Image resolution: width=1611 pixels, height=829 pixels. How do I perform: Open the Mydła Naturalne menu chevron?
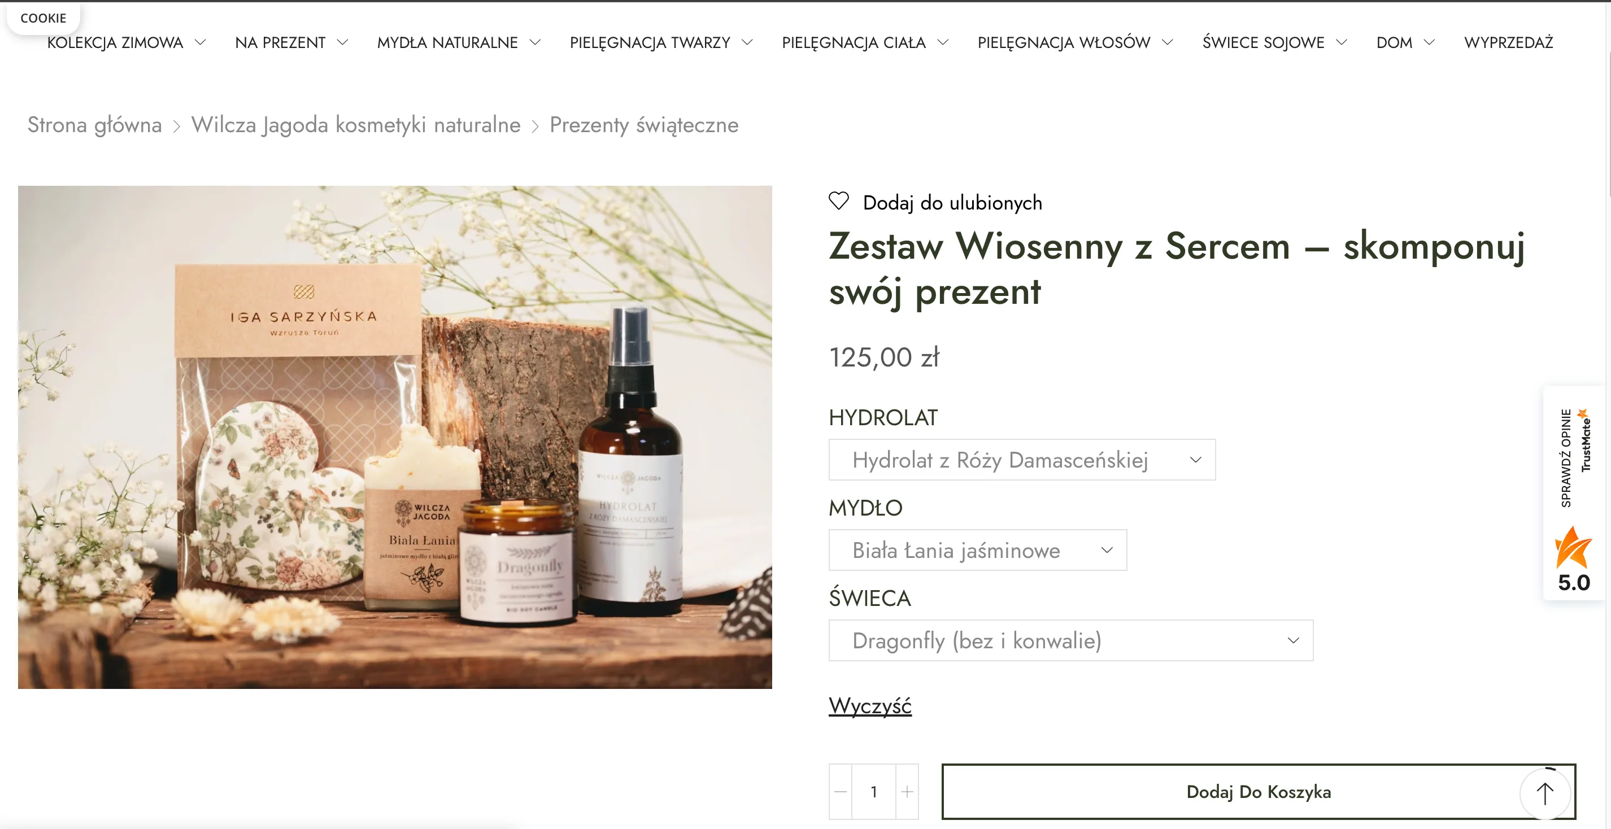(x=535, y=42)
